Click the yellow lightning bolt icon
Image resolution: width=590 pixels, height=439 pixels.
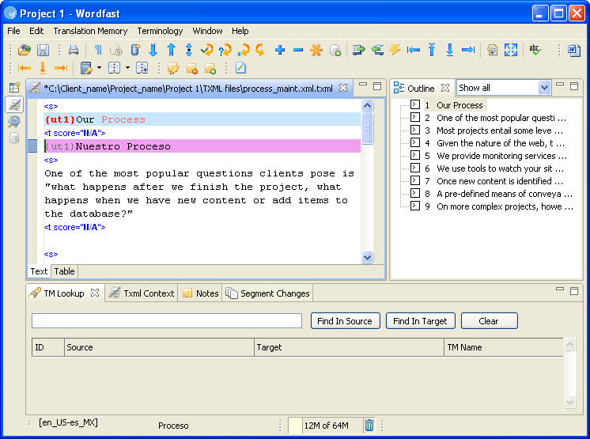(x=395, y=50)
